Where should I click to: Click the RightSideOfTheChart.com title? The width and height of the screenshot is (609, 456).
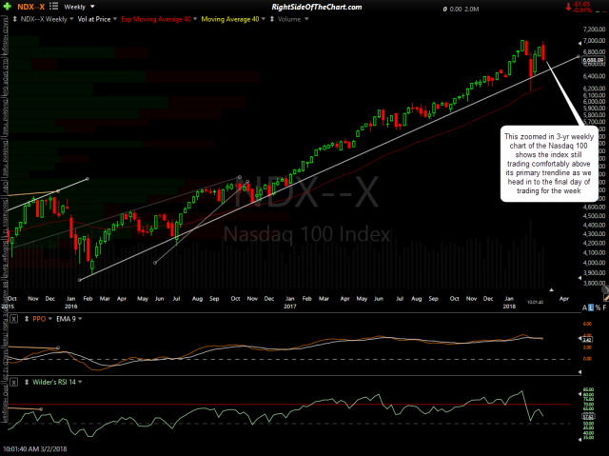[316, 7]
